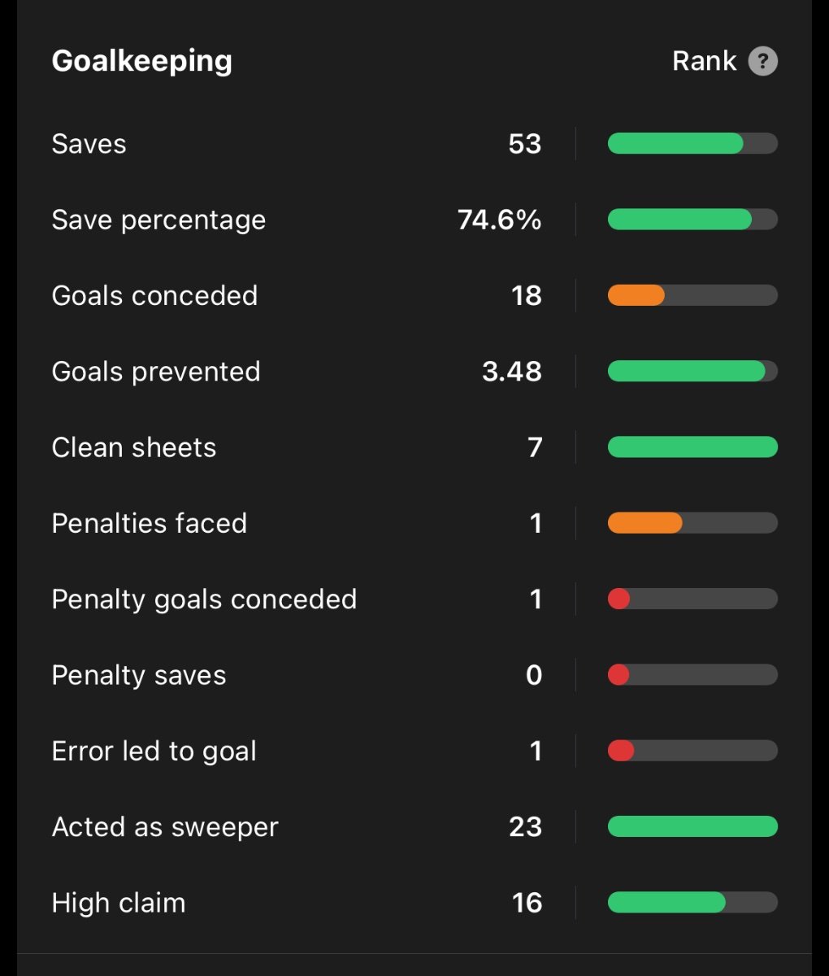Select the High claim green rank bar
829x976 pixels.
[666, 903]
